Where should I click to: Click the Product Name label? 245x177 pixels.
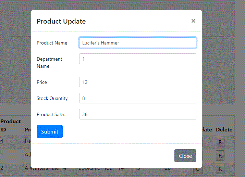coord(52,43)
